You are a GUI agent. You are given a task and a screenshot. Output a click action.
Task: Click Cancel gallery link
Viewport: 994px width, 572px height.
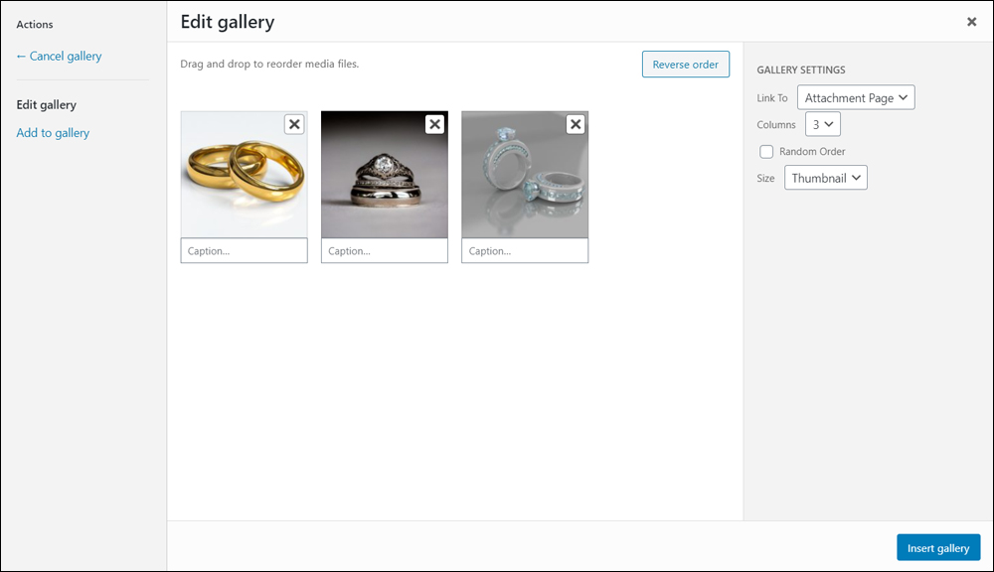coord(59,57)
